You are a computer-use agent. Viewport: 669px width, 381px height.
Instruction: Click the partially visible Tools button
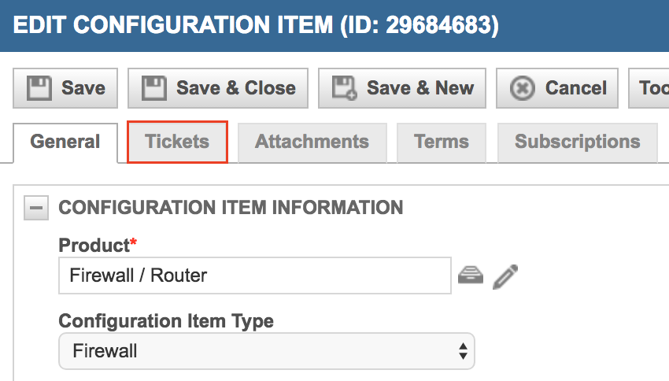pos(649,88)
